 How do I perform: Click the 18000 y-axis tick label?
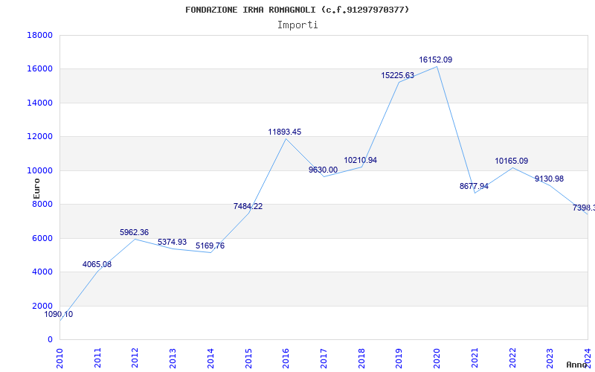click(x=39, y=35)
